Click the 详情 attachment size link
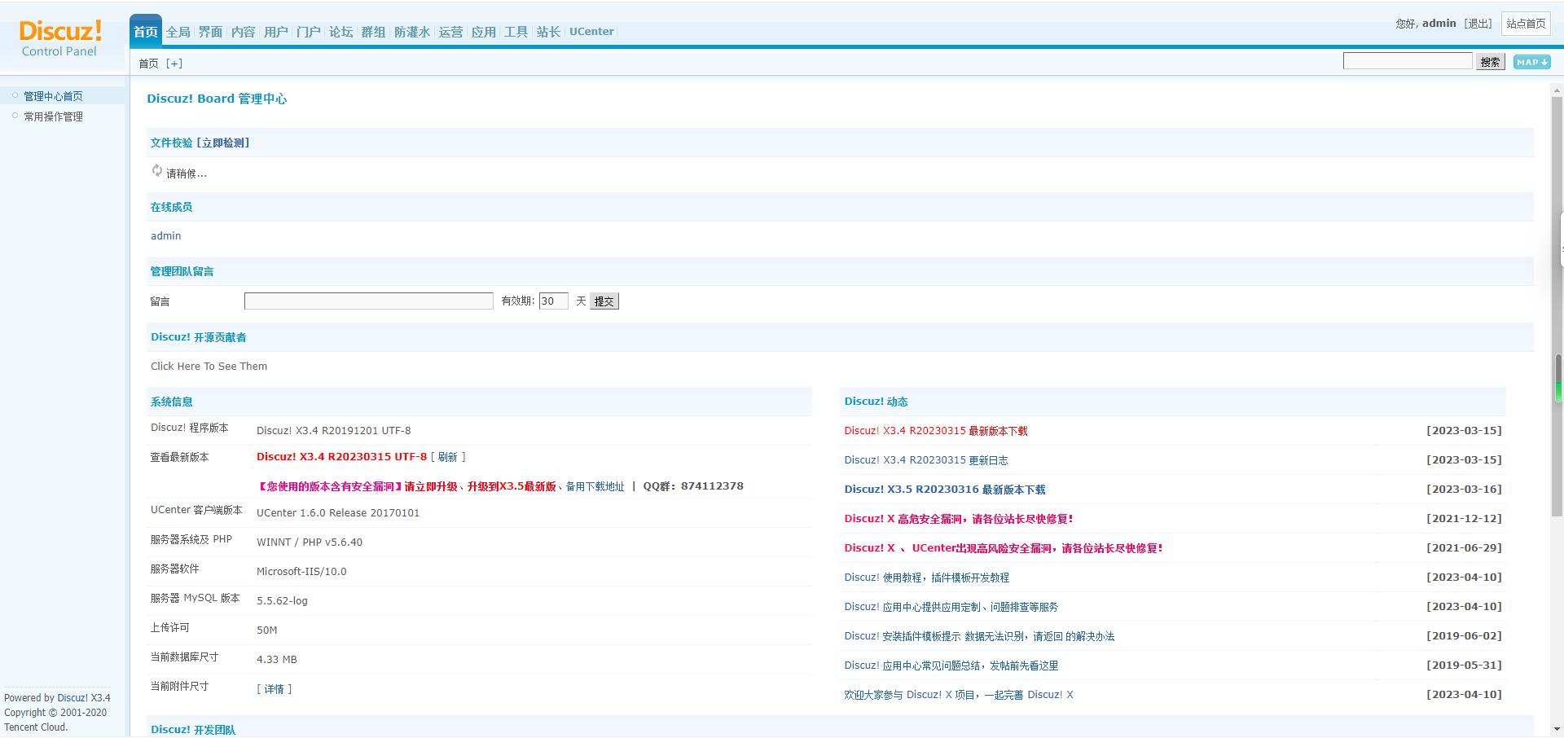The width and height of the screenshot is (1564, 738). (x=275, y=689)
